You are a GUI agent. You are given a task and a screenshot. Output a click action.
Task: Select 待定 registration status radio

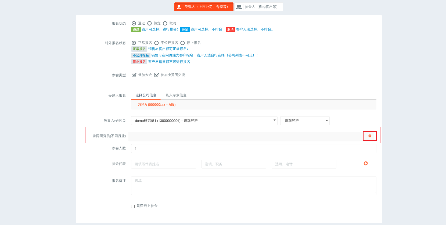coord(149,23)
